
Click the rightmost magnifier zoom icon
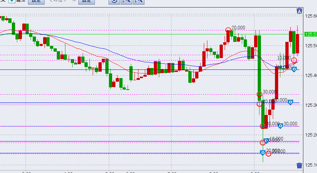138,1
